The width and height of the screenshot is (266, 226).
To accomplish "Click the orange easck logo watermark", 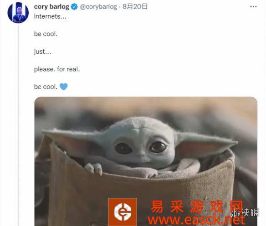I will click(123, 212).
